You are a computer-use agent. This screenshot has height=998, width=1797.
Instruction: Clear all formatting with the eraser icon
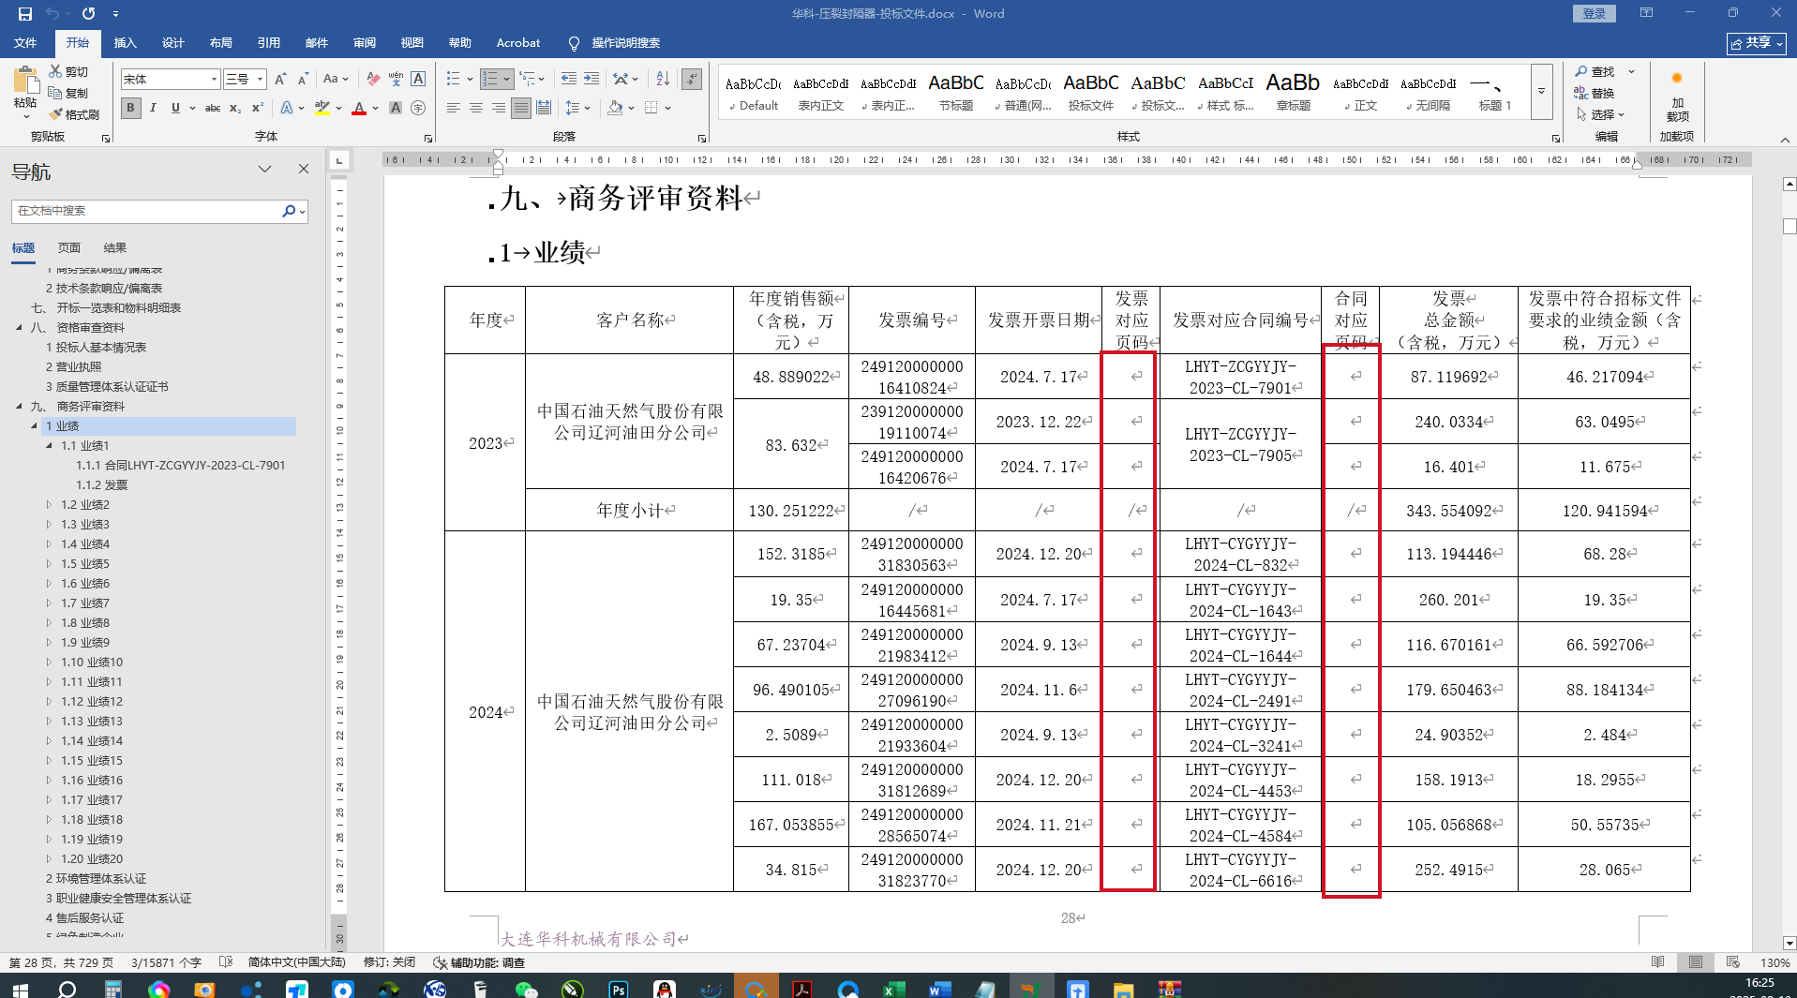(373, 80)
